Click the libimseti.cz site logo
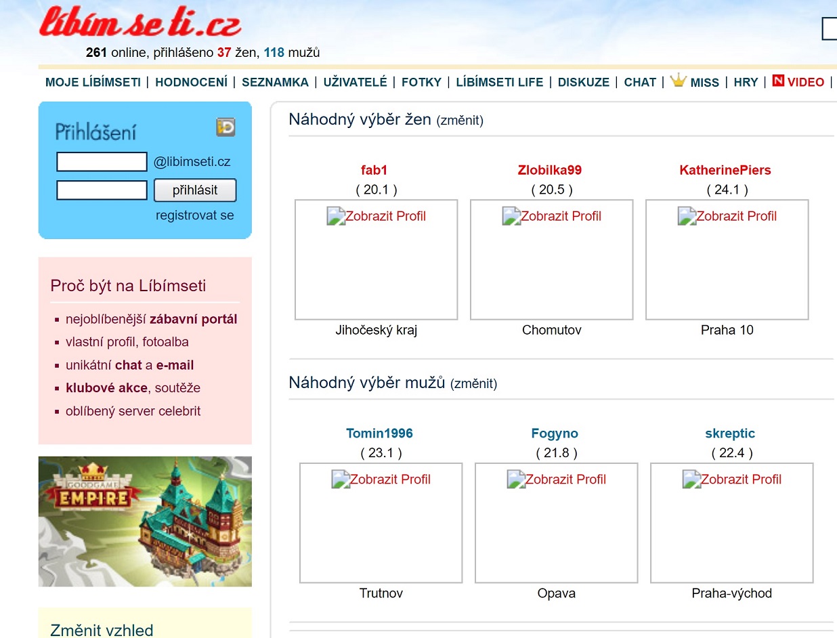837x638 pixels. (140, 22)
